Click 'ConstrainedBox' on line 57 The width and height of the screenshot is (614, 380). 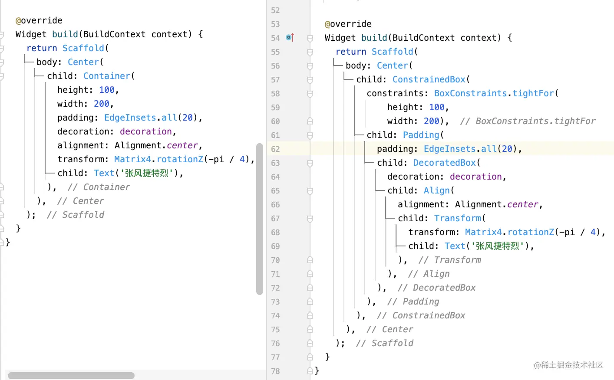point(429,79)
